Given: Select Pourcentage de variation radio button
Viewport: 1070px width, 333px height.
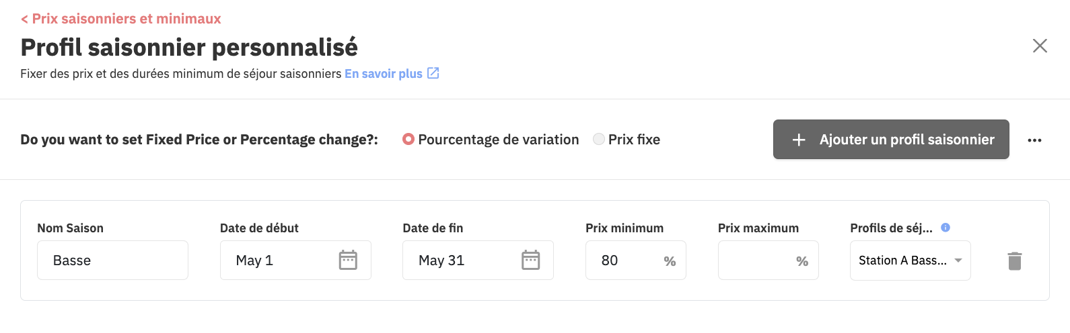Looking at the screenshot, I should pos(408,139).
